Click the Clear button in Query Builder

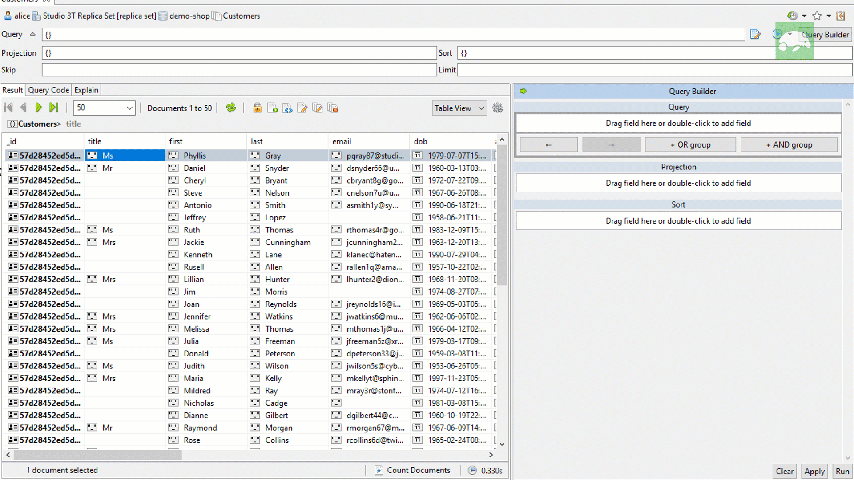point(785,471)
